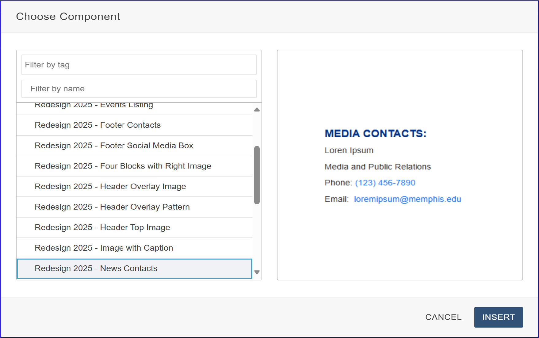Click the Filter by name field
The width and height of the screenshot is (539, 338).
[x=139, y=89]
